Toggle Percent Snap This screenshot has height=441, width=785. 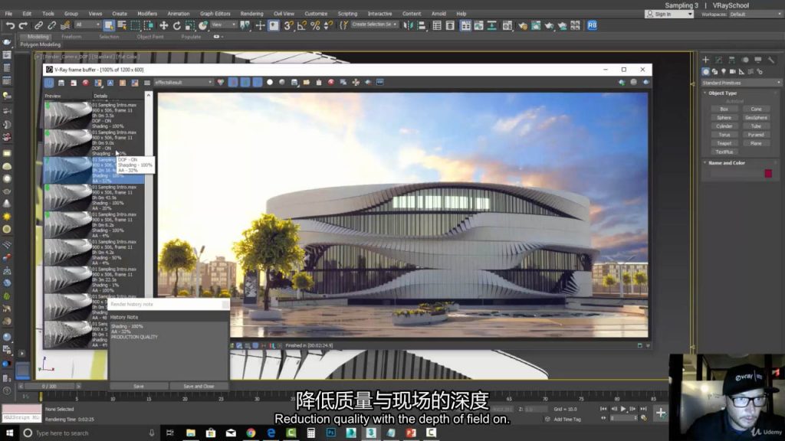tap(315, 25)
